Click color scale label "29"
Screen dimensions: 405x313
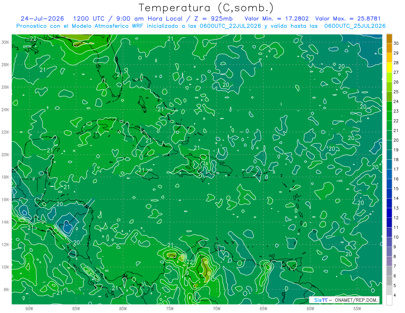click(x=396, y=53)
